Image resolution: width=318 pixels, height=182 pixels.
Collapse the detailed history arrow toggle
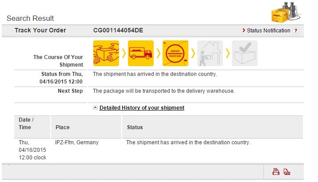(x=95, y=108)
